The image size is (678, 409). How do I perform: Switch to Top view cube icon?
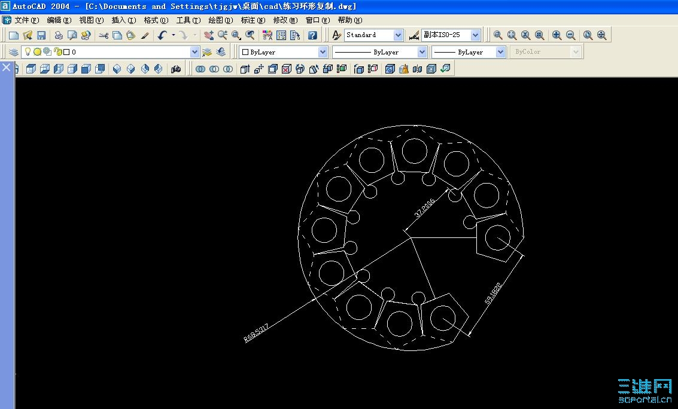click(31, 69)
